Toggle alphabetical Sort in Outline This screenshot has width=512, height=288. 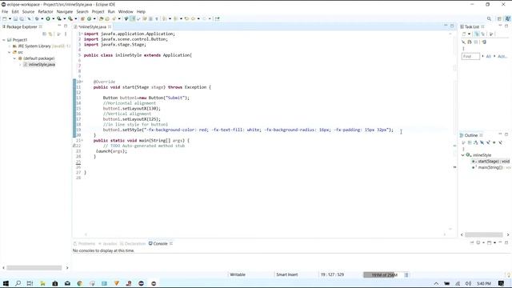pos(476,142)
